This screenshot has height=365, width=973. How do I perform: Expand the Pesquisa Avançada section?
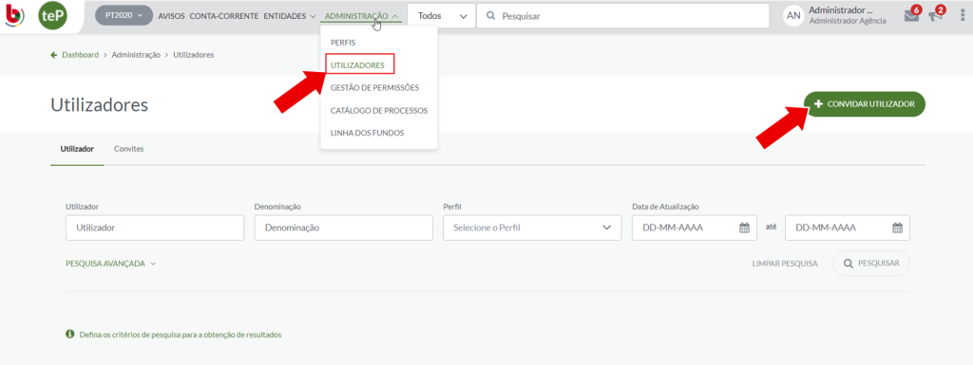(x=110, y=264)
